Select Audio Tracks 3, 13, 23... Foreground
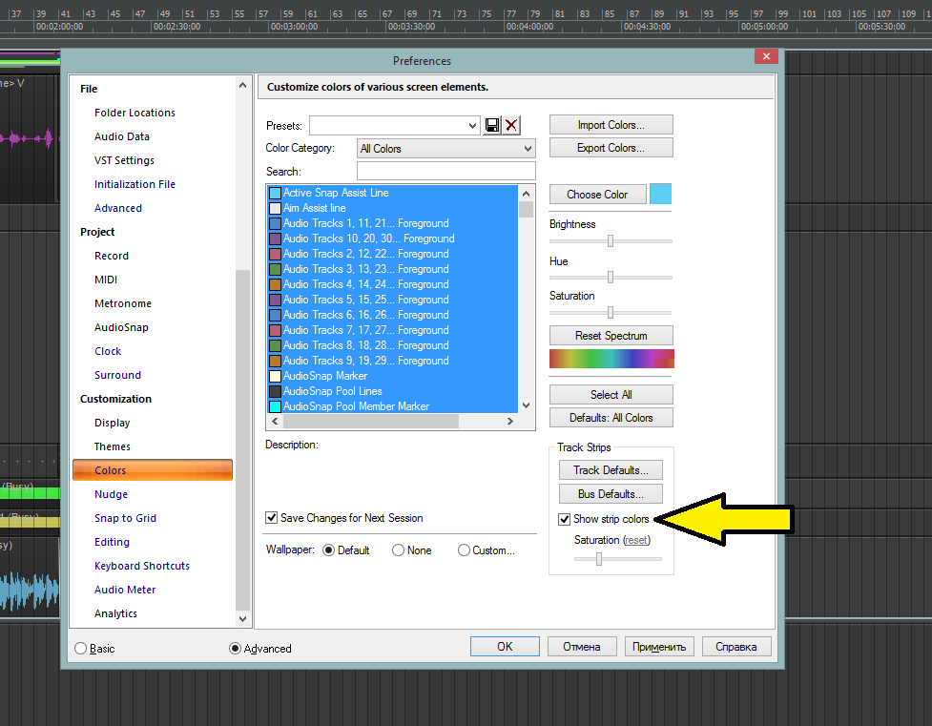This screenshot has height=726, width=932. point(393,269)
